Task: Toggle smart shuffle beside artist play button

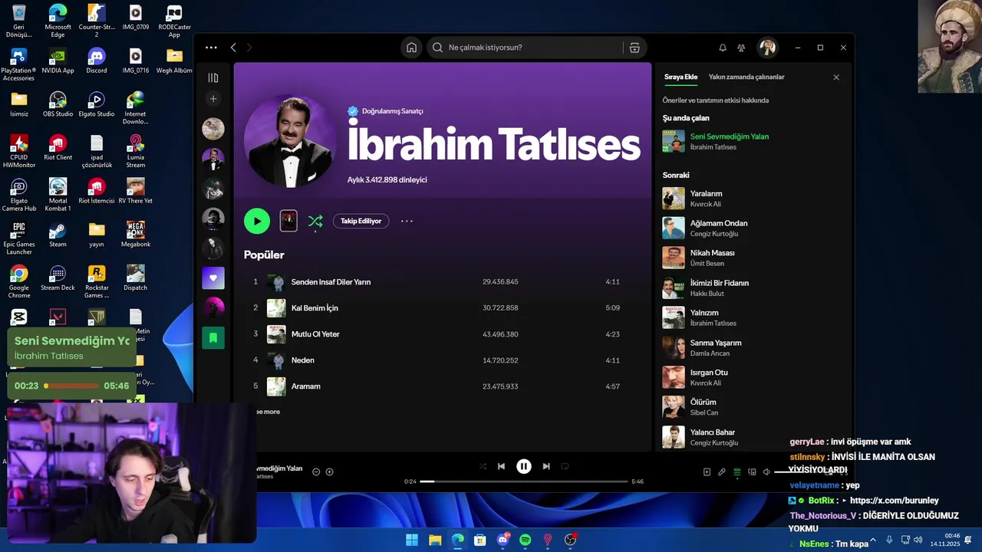Action: coord(315,222)
